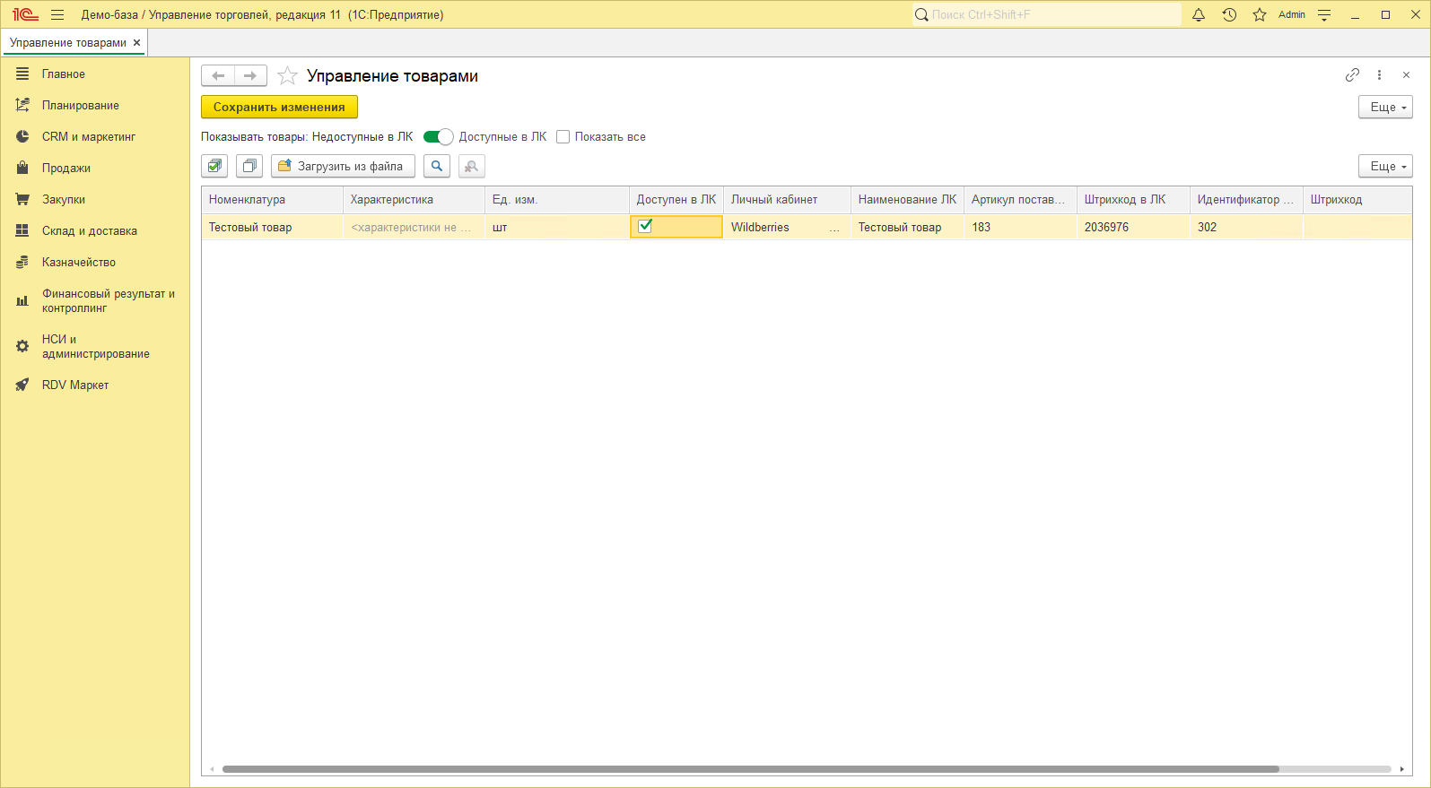Close the Управление товарами form

click(x=1406, y=75)
